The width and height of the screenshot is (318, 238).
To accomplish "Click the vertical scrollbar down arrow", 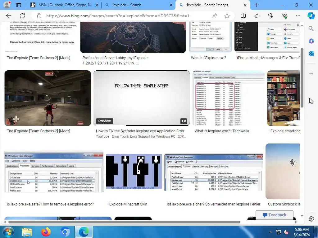I will (302, 216).
